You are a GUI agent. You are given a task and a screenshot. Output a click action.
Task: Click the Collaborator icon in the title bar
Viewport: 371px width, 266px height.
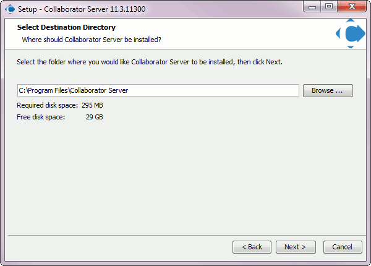[10, 9]
